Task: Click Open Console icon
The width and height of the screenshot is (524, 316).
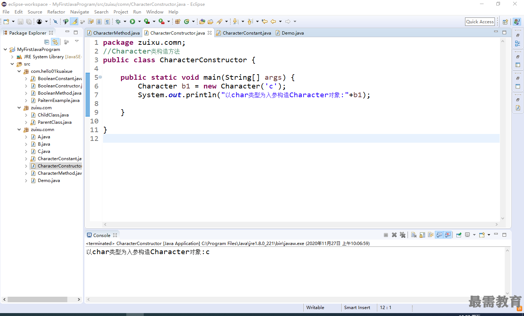Action: point(482,235)
